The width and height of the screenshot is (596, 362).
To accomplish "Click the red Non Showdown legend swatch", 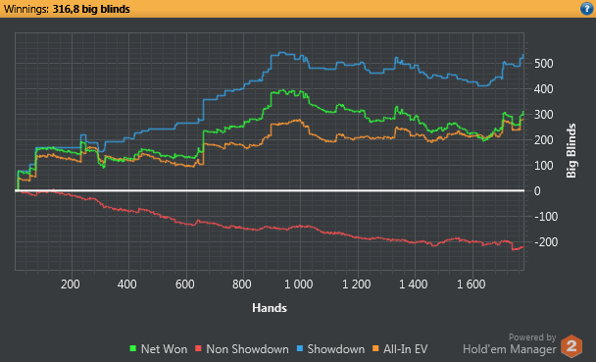I will click(198, 348).
